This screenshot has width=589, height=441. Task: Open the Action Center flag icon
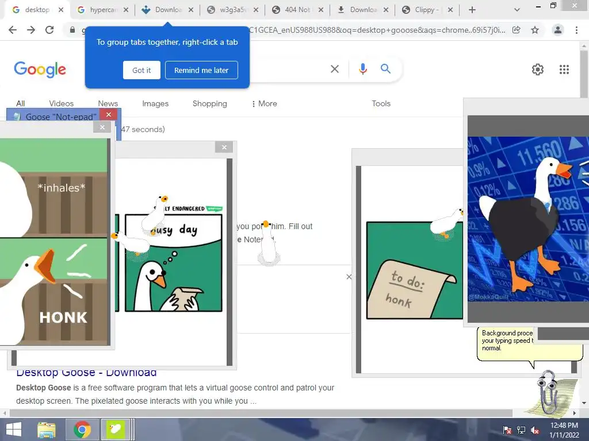click(x=507, y=430)
